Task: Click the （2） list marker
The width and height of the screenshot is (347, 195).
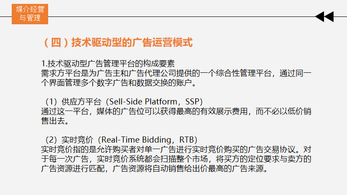Action: (x=51, y=140)
